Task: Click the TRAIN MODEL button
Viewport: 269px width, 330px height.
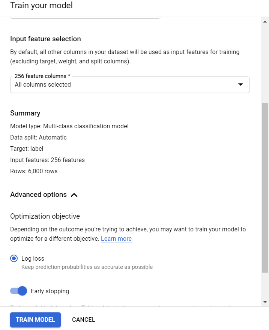Action: pos(35,319)
